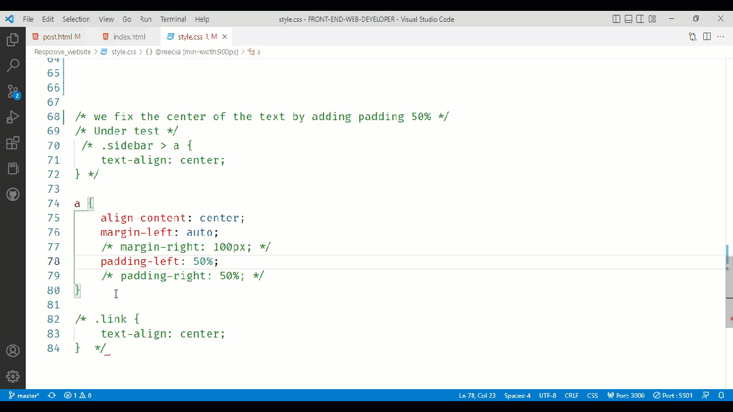The height and width of the screenshot is (412, 733).
Task: Click the synchronize changes icon in status bar
Action: point(51,395)
